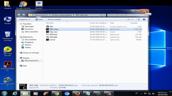Open the Vídeos library
This screenshot has width=172, height=96.
point(28,47)
